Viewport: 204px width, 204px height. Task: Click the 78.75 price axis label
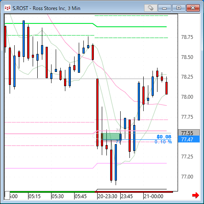187,37
